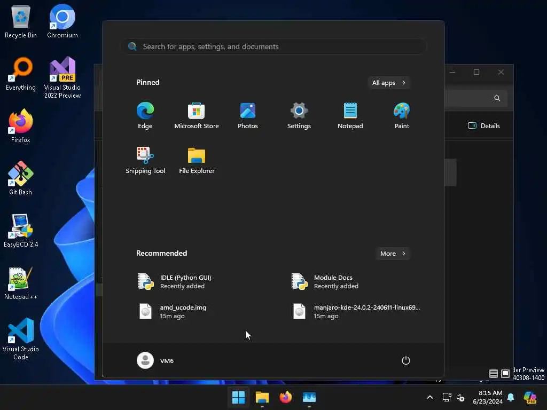Image resolution: width=547 pixels, height=410 pixels.
Task: Show More recommended items
Action: pyautogui.click(x=393, y=254)
